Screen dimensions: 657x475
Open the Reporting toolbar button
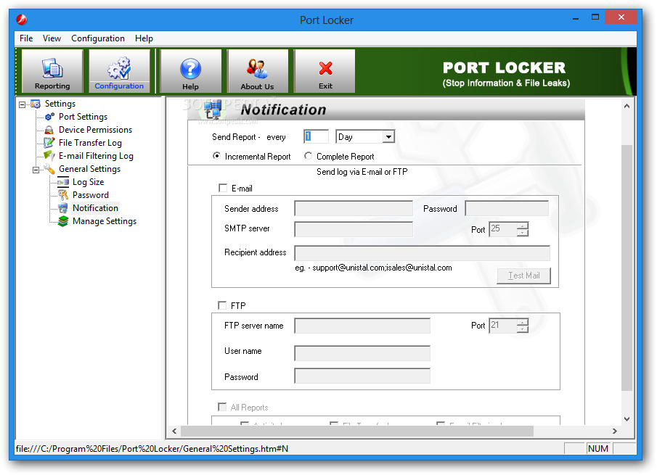point(52,71)
